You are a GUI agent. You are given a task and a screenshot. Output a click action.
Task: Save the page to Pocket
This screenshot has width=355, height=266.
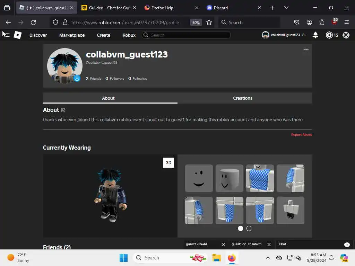[x=297, y=22]
